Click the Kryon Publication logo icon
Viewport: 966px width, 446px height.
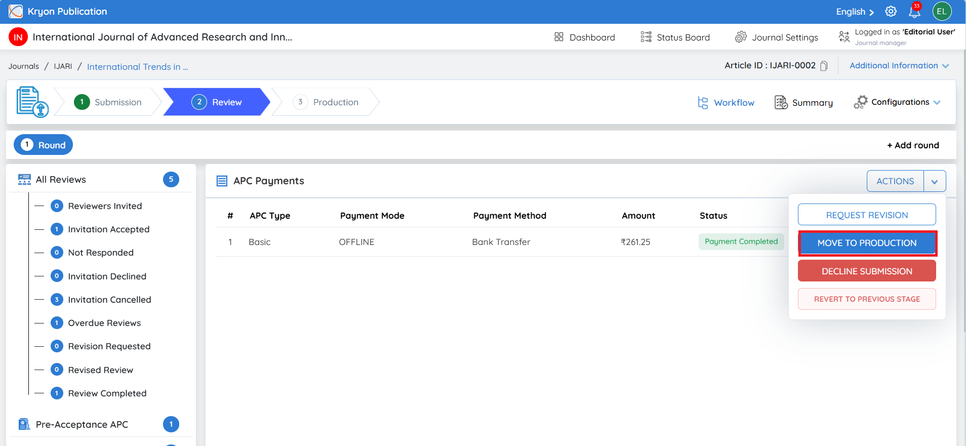point(16,11)
